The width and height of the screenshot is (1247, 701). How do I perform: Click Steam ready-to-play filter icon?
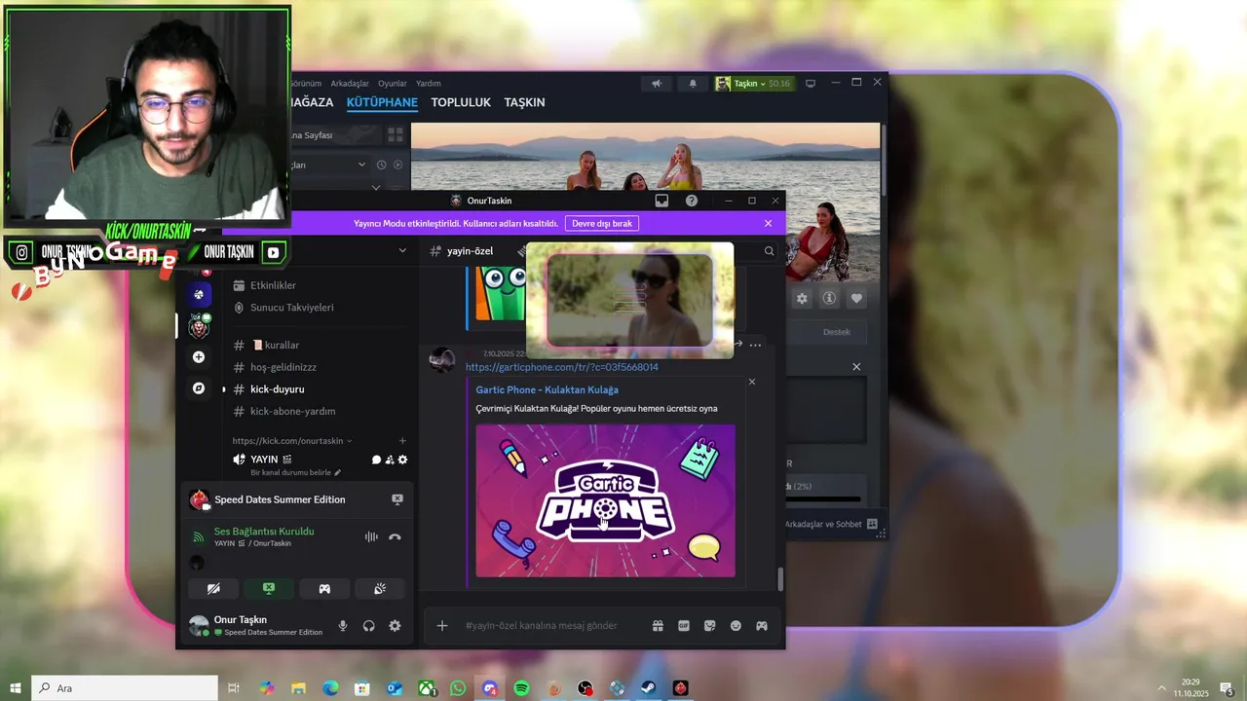[x=397, y=165]
